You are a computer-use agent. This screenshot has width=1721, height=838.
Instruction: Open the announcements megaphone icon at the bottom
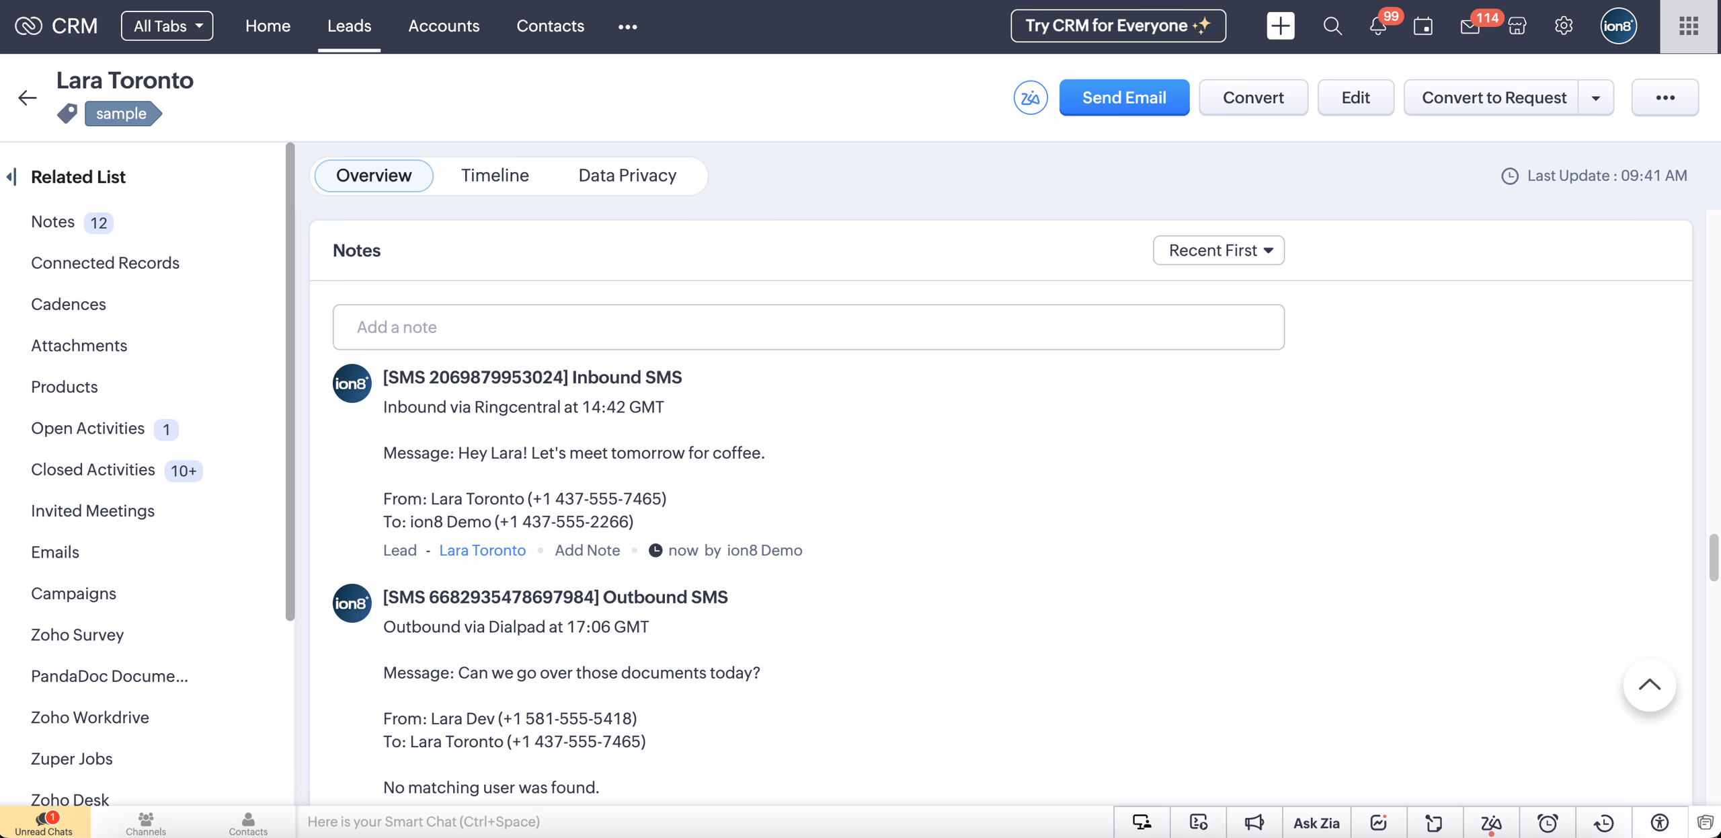click(1254, 821)
